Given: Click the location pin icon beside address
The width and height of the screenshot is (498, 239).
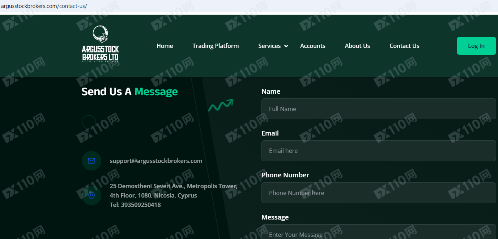Looking at the screenshot, I should click(91, 195).
